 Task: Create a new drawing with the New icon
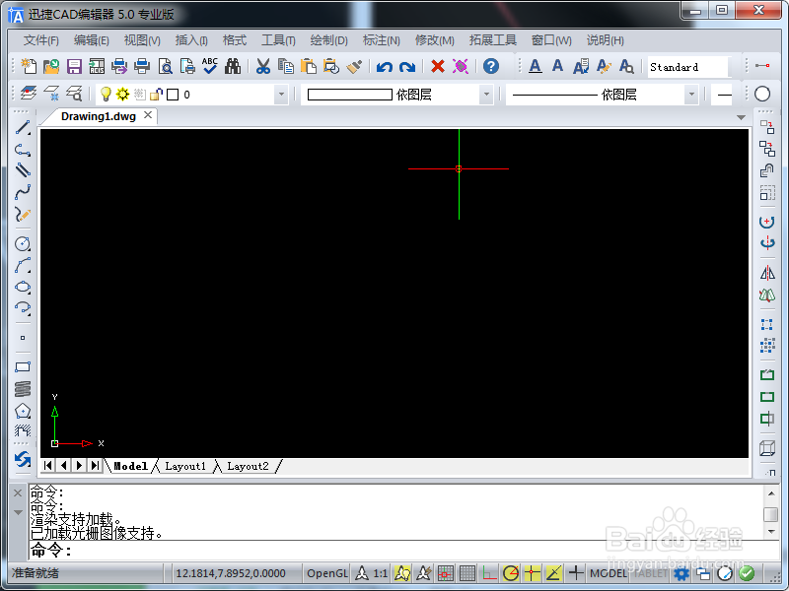pyautogui.click(x=29, y=66)
